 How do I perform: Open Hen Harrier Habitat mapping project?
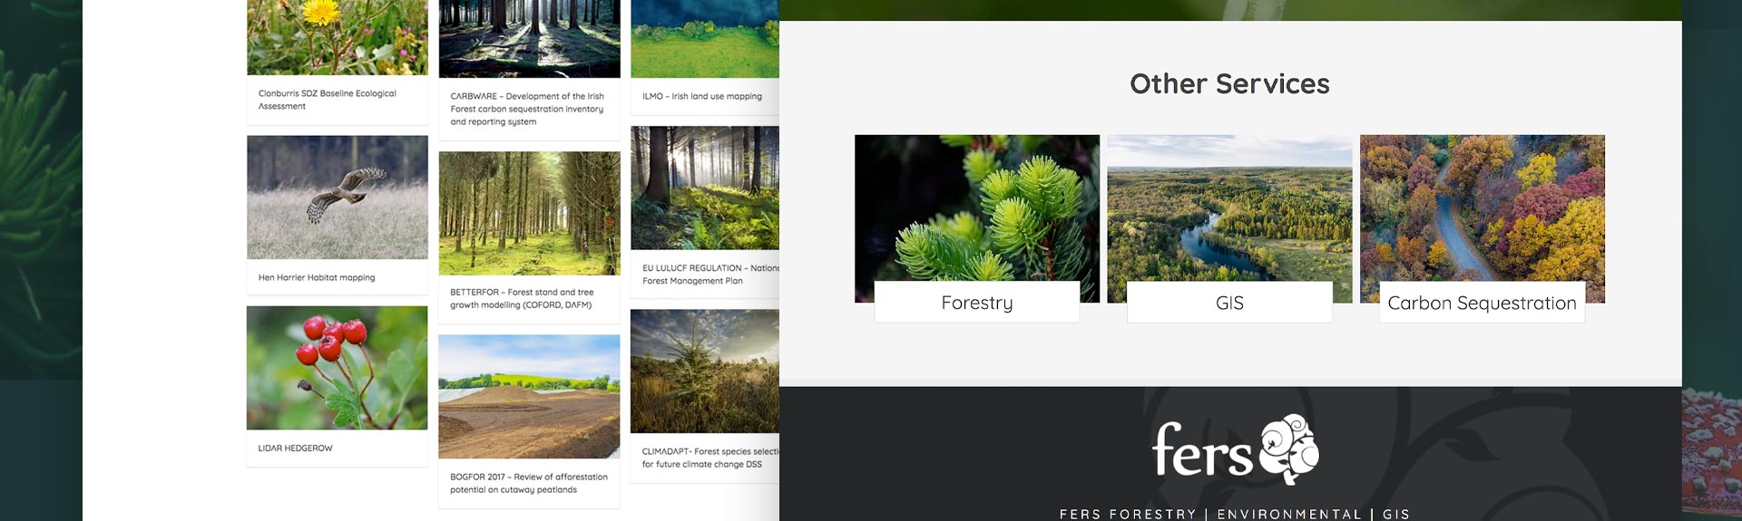(317, 277)
